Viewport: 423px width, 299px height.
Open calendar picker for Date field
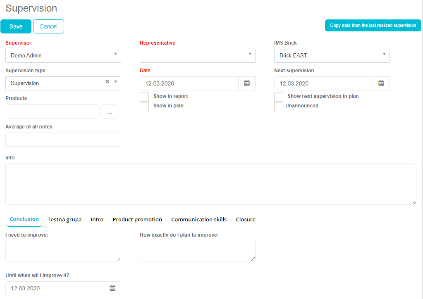[247, 83]
